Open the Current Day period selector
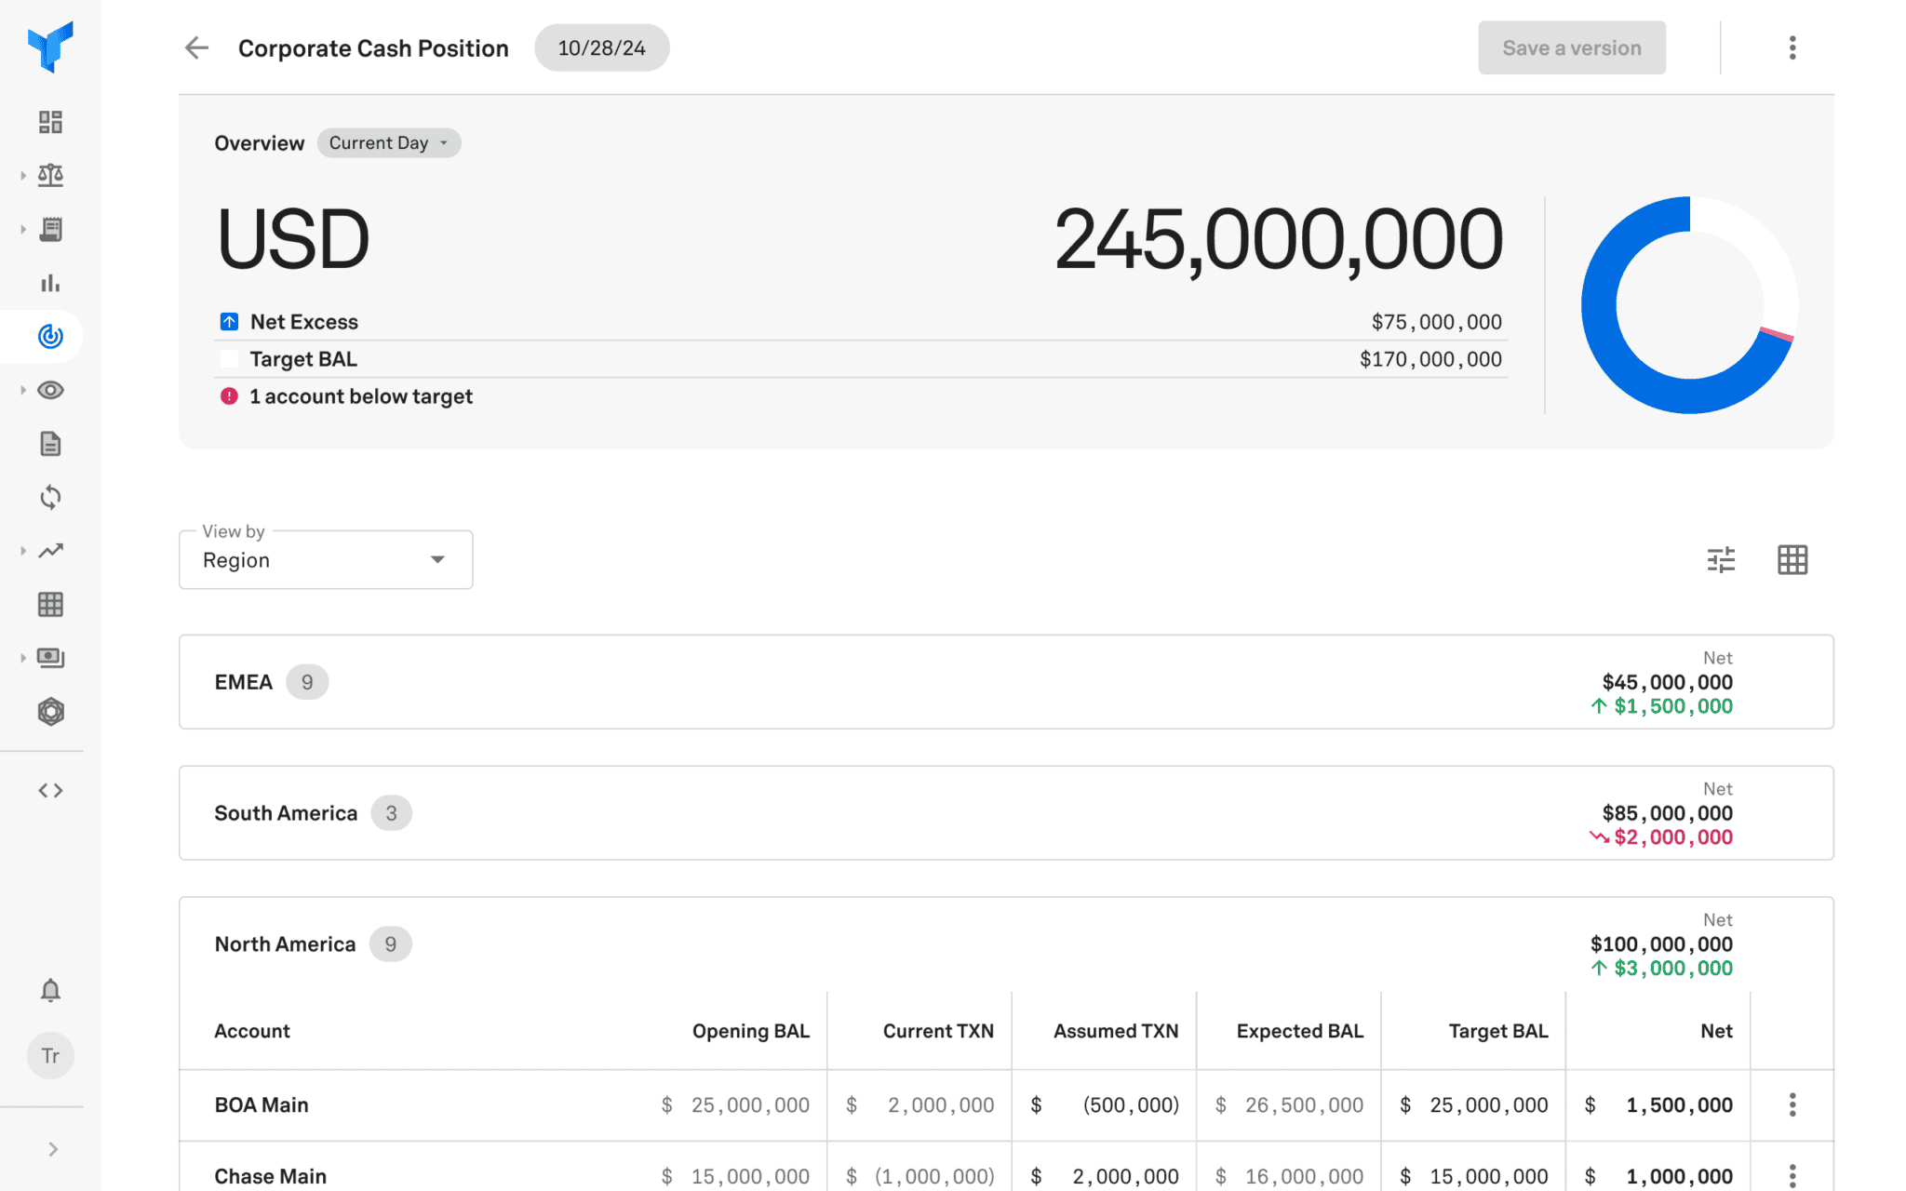Viewport: 1906px width, 1191px height. (388, 142)
